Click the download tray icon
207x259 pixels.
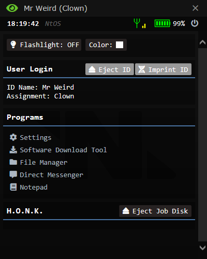pos(13,150)
